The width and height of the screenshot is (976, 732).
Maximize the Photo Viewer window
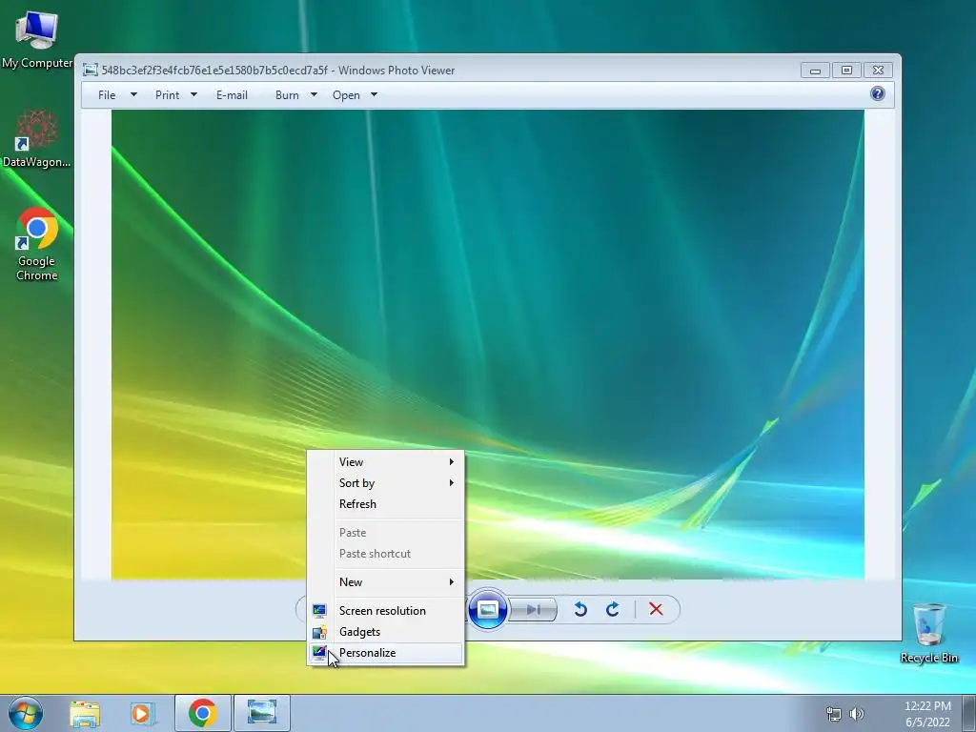pos(846,71)
